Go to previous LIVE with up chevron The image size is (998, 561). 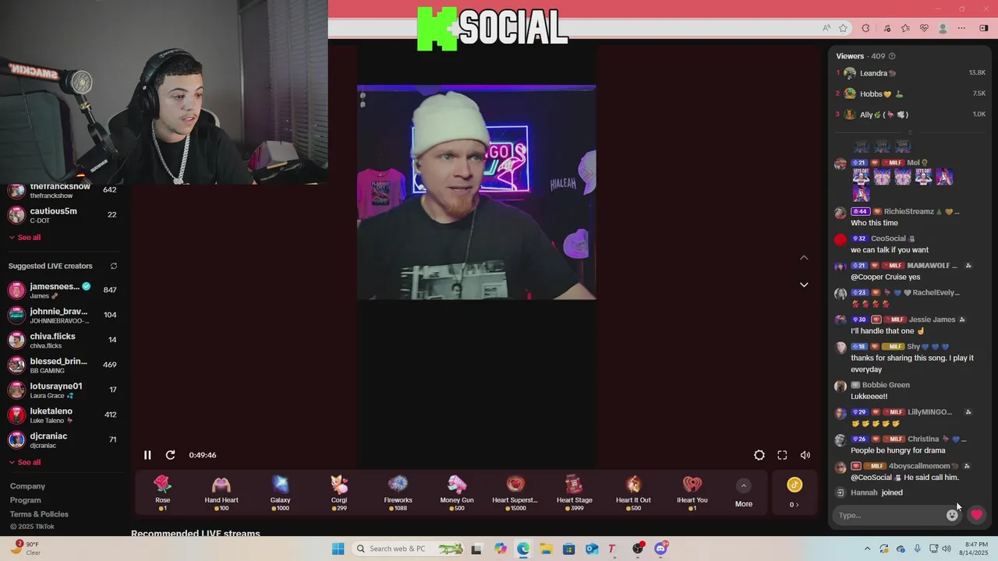tap(804, 257)
